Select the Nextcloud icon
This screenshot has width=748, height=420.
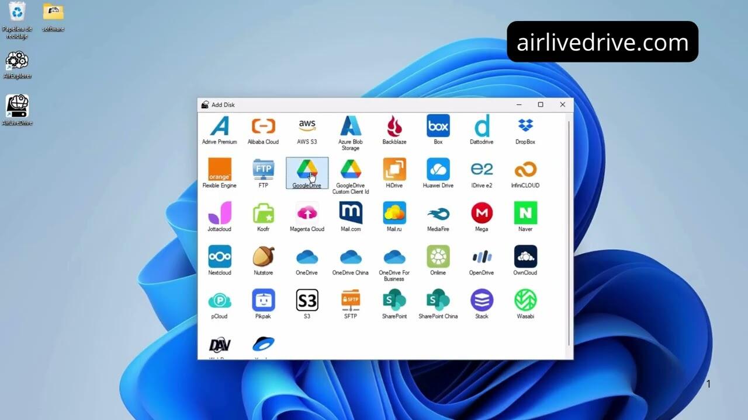[x=219, y=257]
